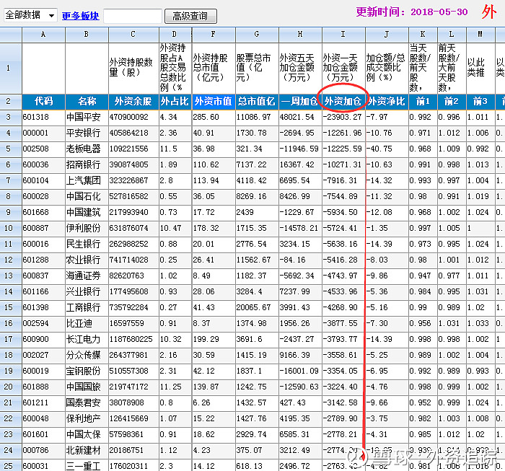Click stock name 长江电力
This screenshot has height=471, width=505.
click(83, 339)
